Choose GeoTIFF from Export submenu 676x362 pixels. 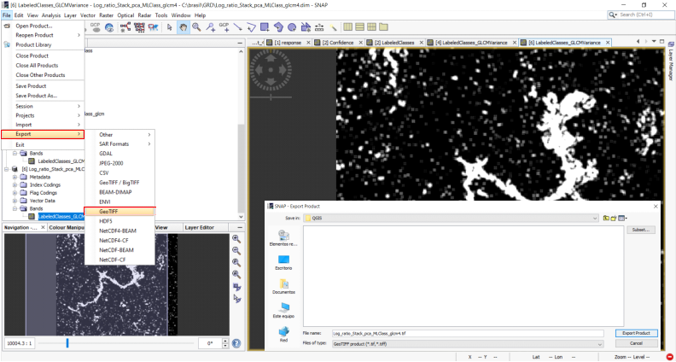pos(108,211)
